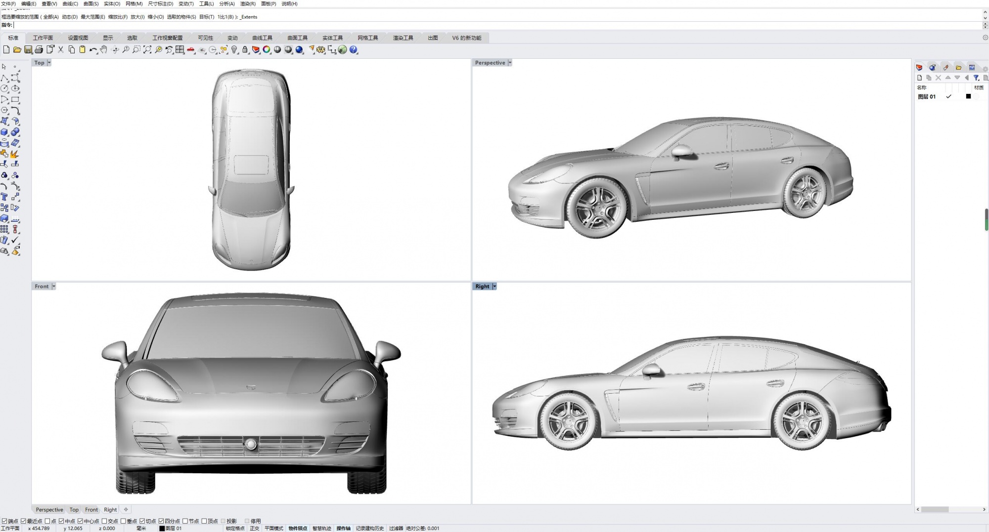989x532 pixels.
Task: Click the black color swatch of 图层 01
Action: click(968, 96)
